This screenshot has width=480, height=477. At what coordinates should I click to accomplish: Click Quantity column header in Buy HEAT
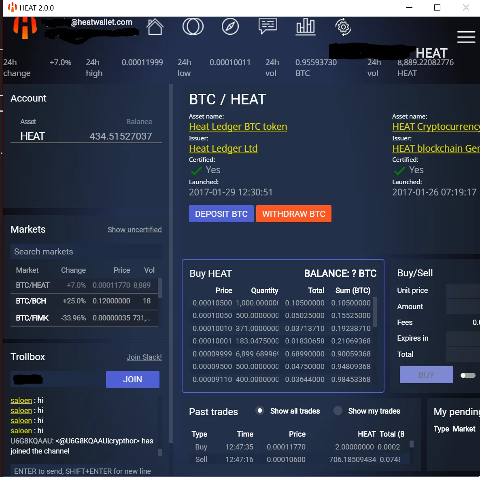click(x=265, y=290)
